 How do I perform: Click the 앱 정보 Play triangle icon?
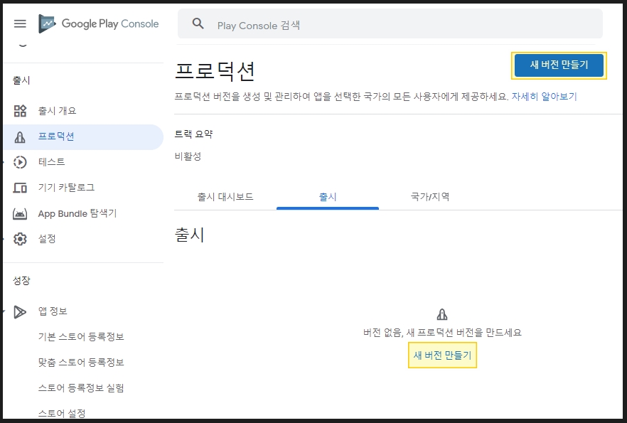click(20, 312)
